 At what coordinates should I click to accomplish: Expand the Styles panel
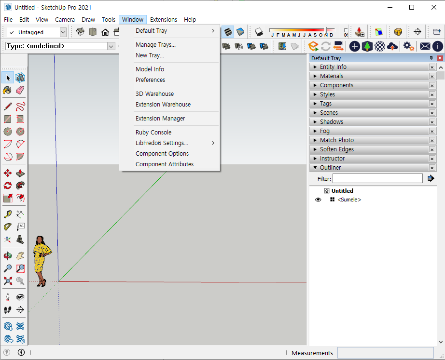(x=315, y=94)
